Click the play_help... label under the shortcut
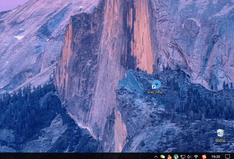 [156, 92]
